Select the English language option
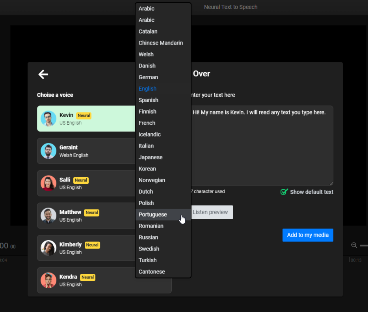Screen dimensions: 368x312 (x=147, y=89)
